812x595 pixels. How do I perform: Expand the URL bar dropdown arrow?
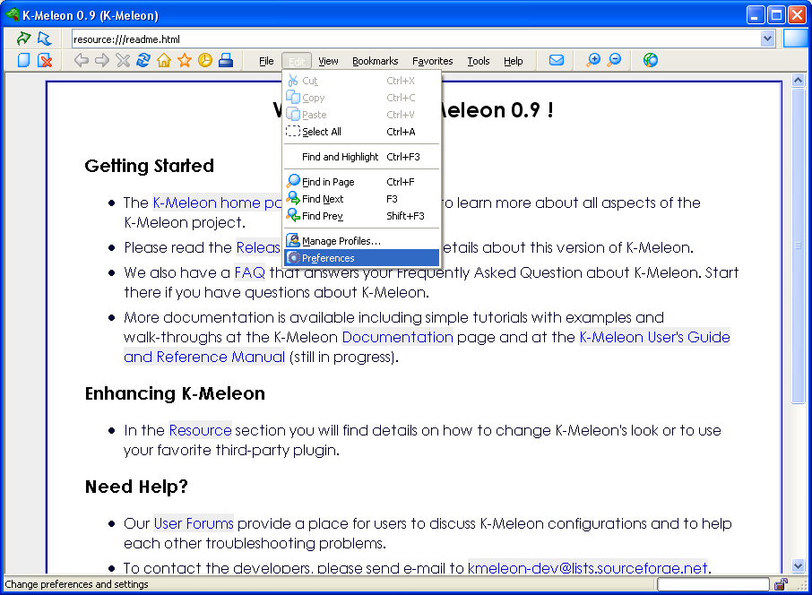(767, 39)
